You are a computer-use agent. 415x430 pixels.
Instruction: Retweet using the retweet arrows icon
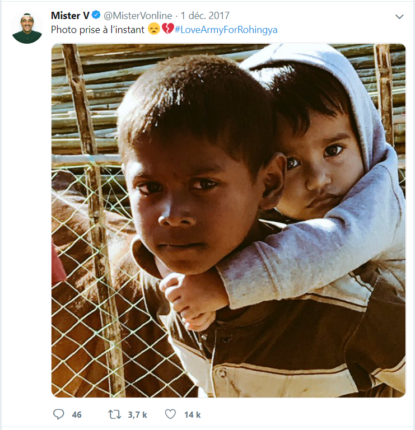(x=114, y=414)
